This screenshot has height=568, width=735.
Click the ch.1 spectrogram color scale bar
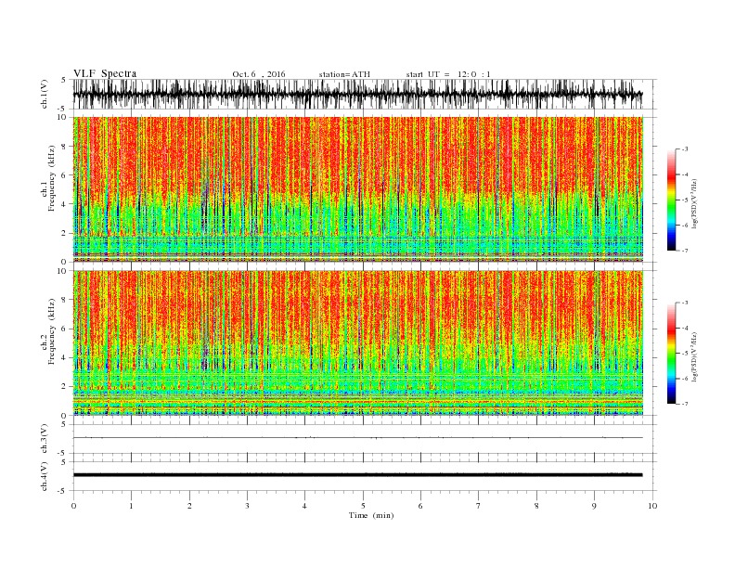coord(671,200)
